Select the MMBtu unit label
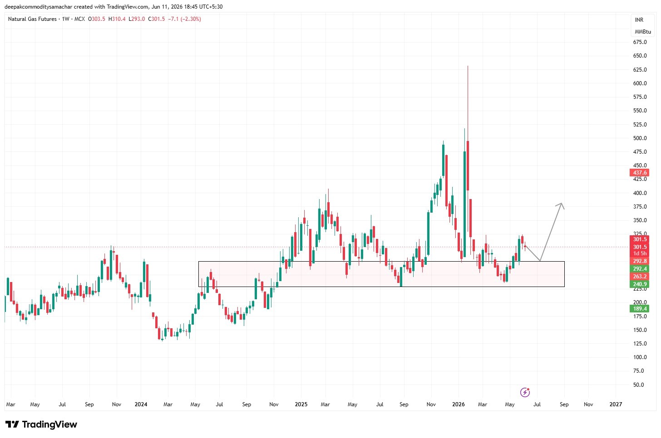661x438 pixels. [643, 32]
